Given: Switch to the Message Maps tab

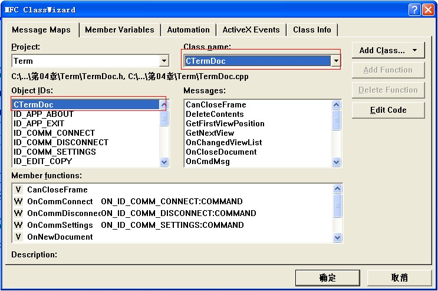Looking at the screenshot, I should point(41,30).
